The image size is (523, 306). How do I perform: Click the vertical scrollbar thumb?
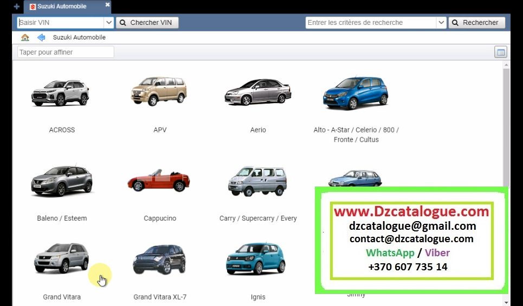(506, 128)
